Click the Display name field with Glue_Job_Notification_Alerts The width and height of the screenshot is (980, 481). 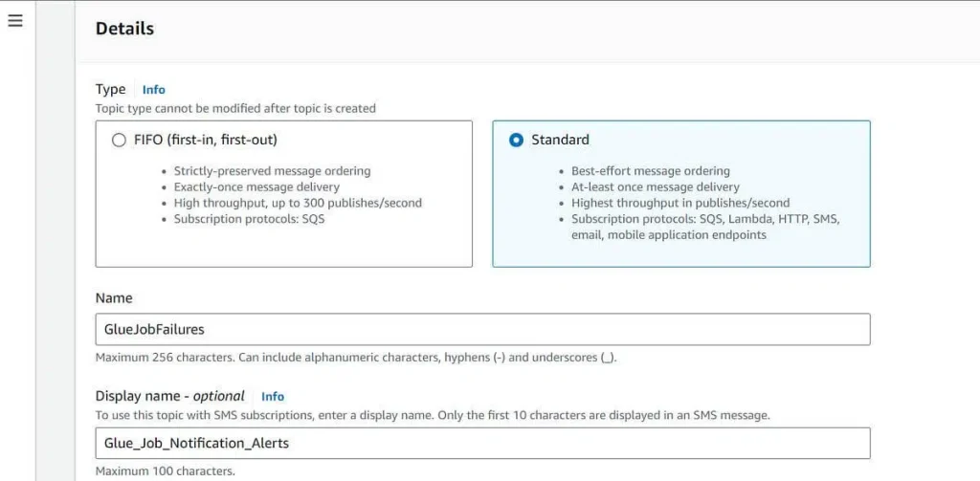click(482, 444)
